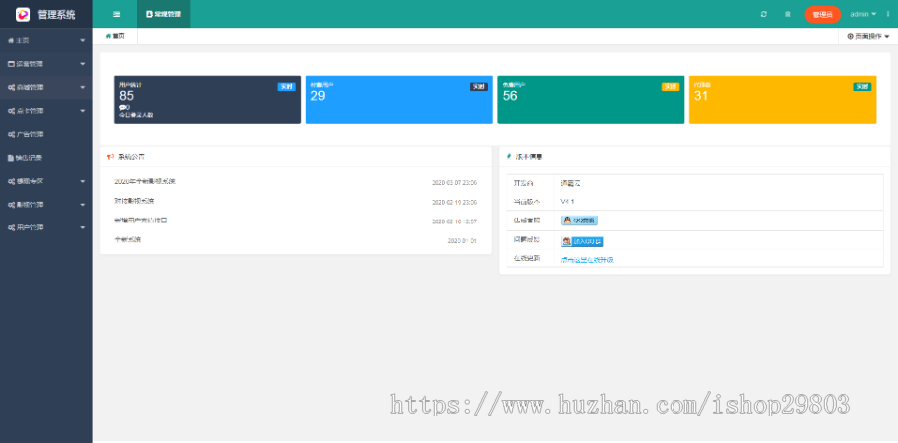Click the management system logo icon

click(x=23, y=14)
